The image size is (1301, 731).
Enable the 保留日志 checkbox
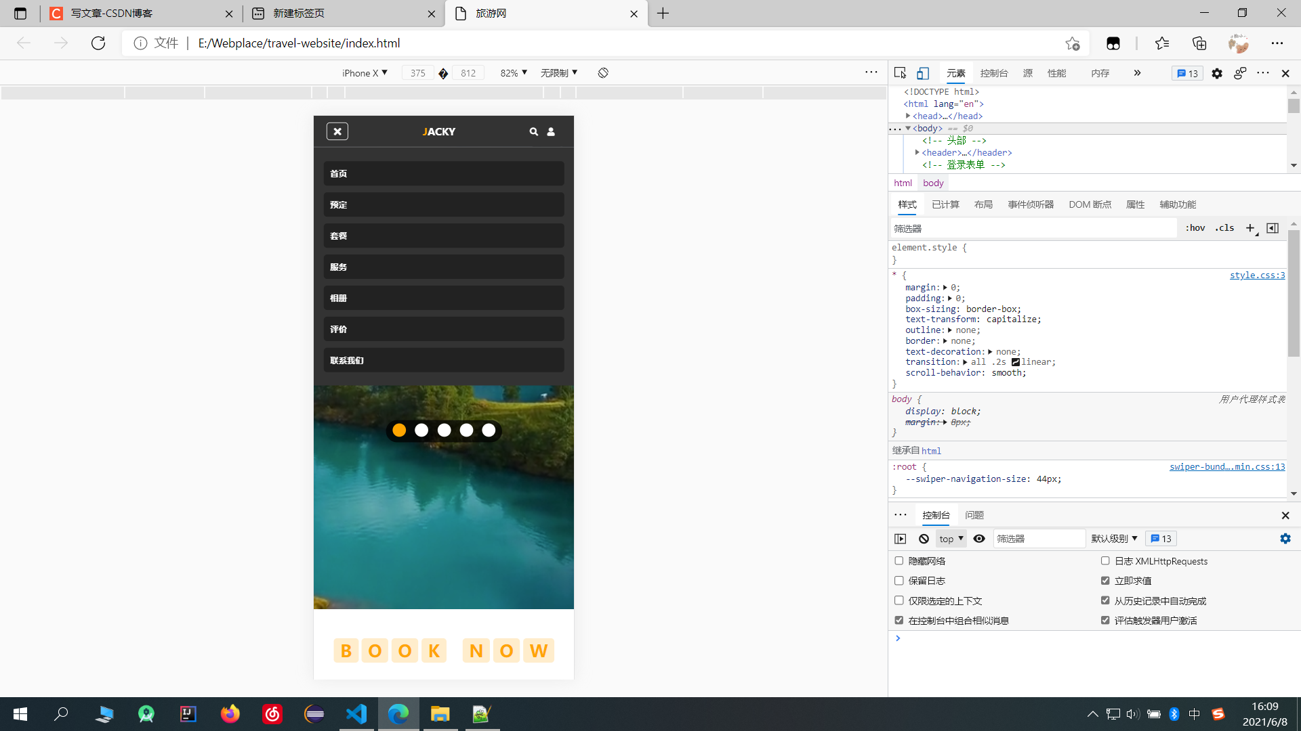(x=899, y=580)
